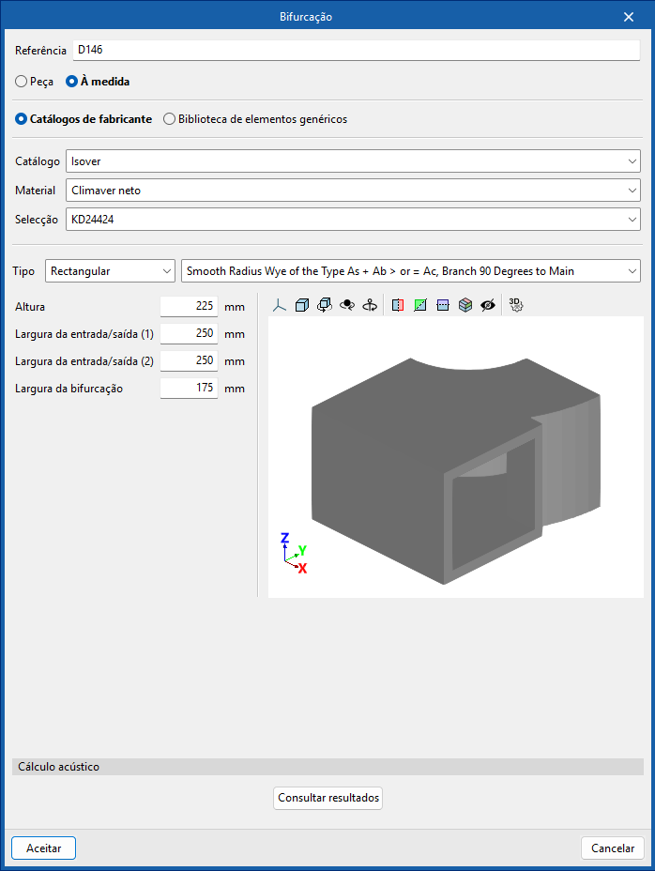Click the Altura value field 225

(189, 306)
